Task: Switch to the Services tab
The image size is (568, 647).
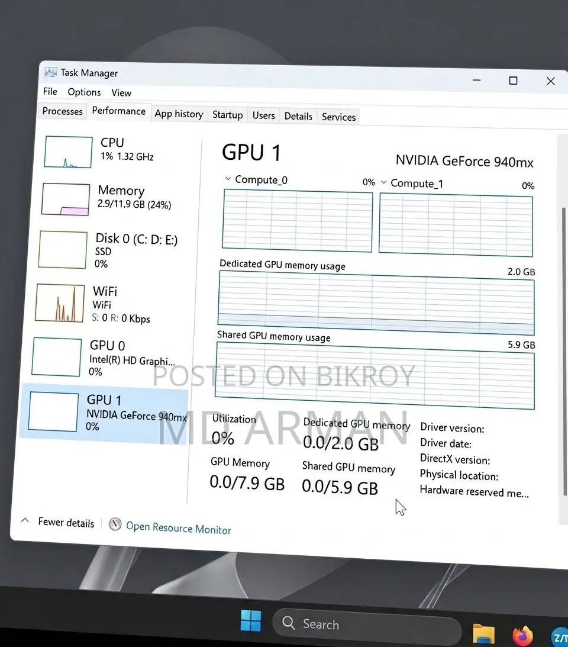Action: 338,117
